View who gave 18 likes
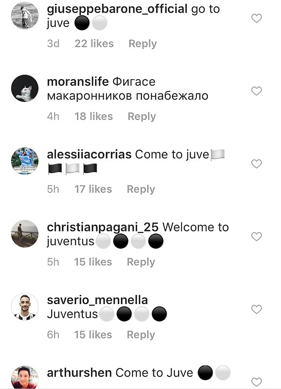Image resolution: width=281 pixels, height=389 pixels. tap(94, 116)
